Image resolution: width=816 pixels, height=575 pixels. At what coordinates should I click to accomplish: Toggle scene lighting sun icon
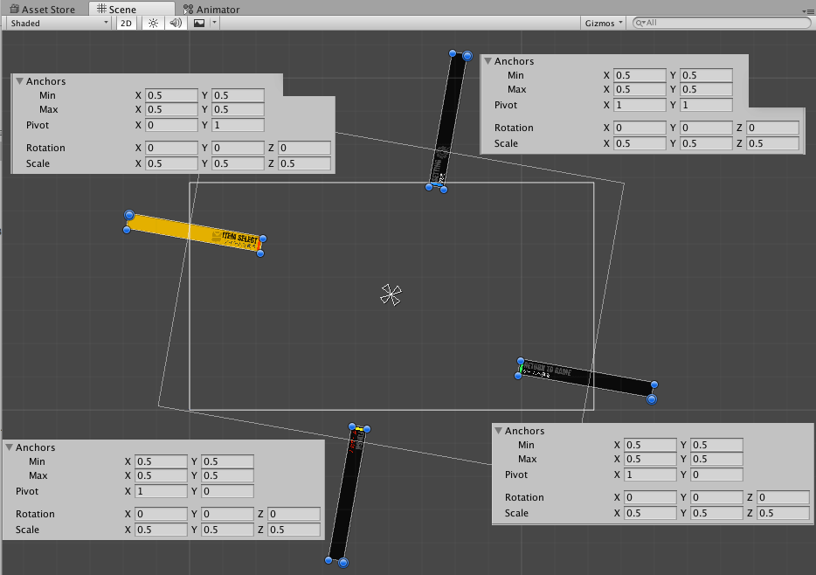(153, 23)
